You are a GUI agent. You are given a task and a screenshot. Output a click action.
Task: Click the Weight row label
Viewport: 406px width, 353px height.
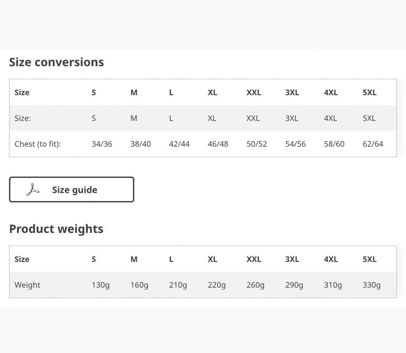tap(27, 285)
